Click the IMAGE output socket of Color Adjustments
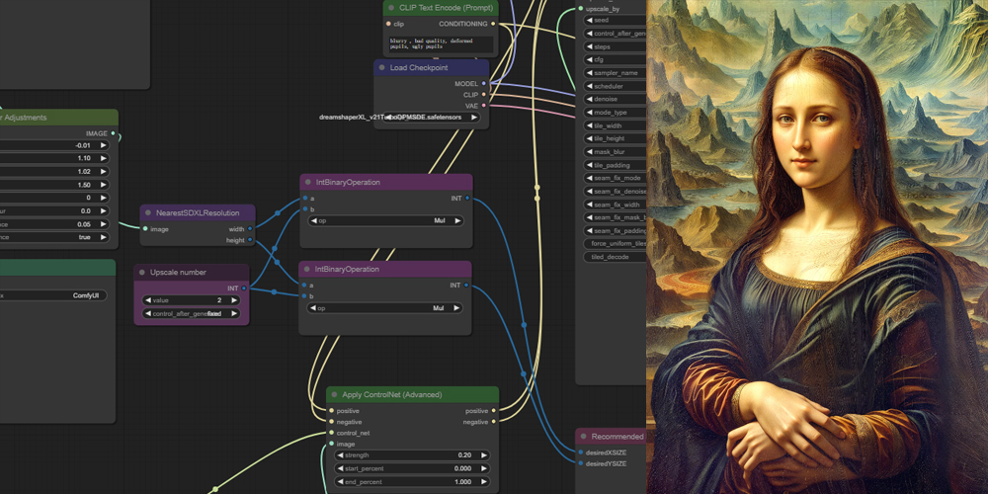The height and width of the screenshot is (494, 988). [x=113, y=133]
